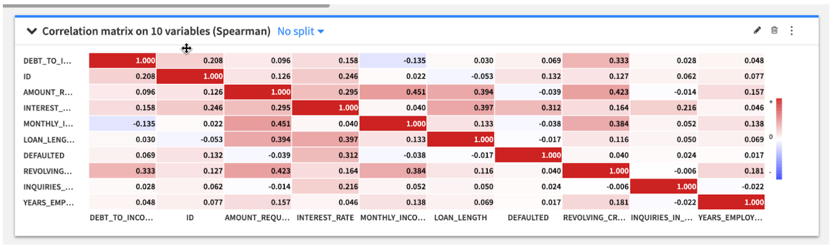Select 0.181 in the YEARS_EMP... row
Image resolution: width=836 pixels, height=247 pixels.
click(596, 202)
